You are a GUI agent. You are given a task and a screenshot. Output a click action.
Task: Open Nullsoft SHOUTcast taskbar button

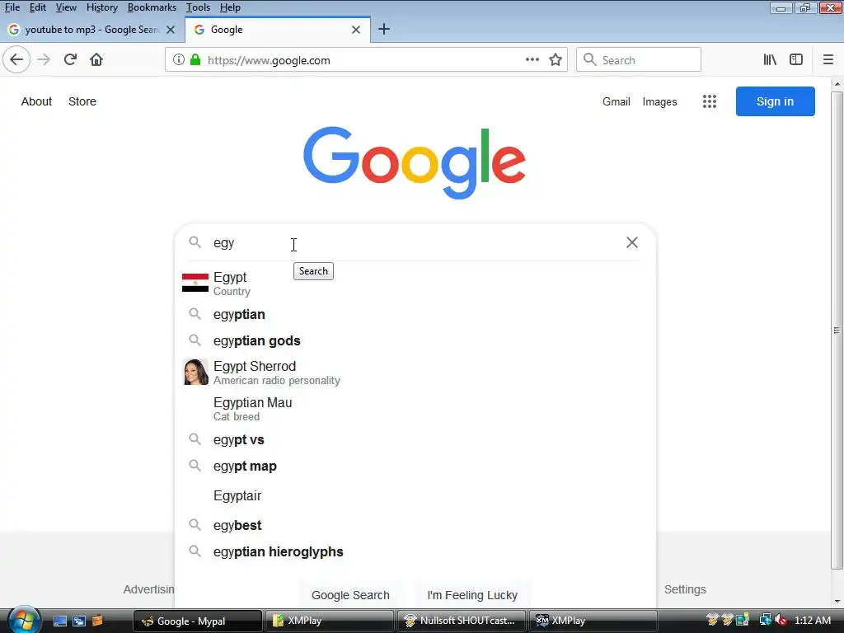(461, 621)
